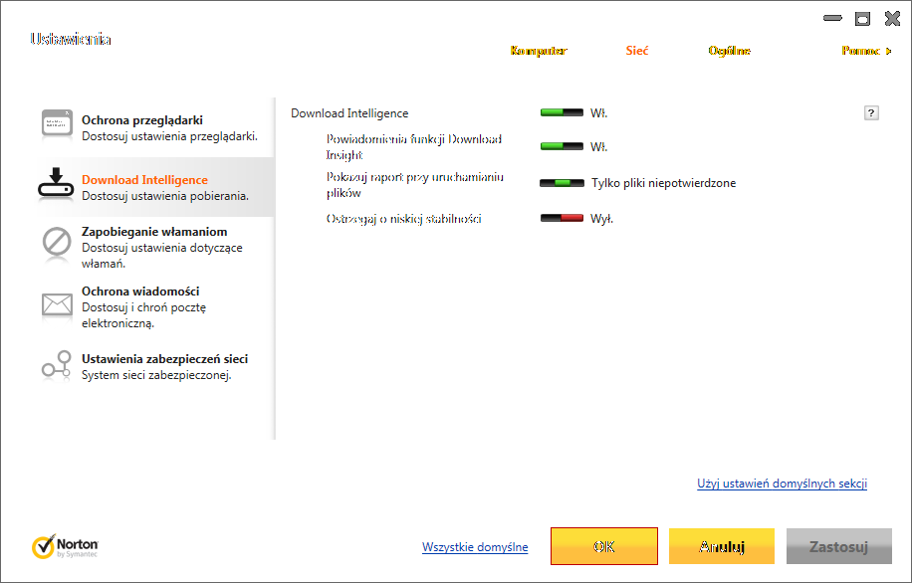Click the intrusion prevention prohibited-sign icon
This screenshot has width=912, height=583.
57,242
